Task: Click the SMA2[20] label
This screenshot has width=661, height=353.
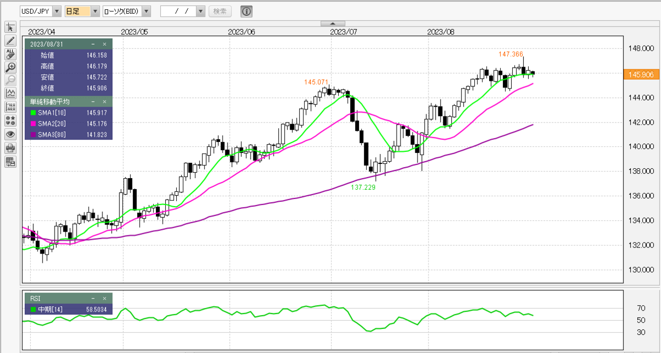Action: 51,123
